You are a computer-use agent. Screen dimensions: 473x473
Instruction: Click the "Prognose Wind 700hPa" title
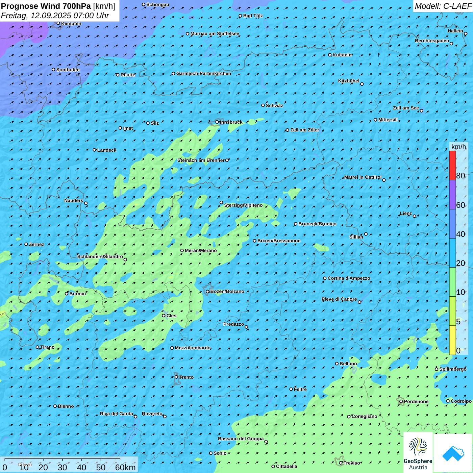pos(46,6)
